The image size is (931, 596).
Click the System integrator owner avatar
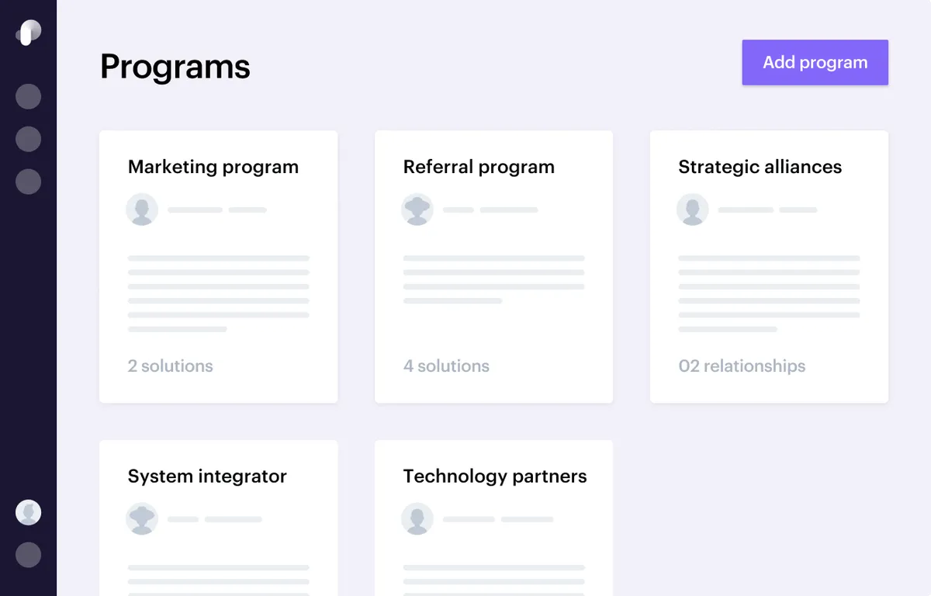(x=142, y=519)
